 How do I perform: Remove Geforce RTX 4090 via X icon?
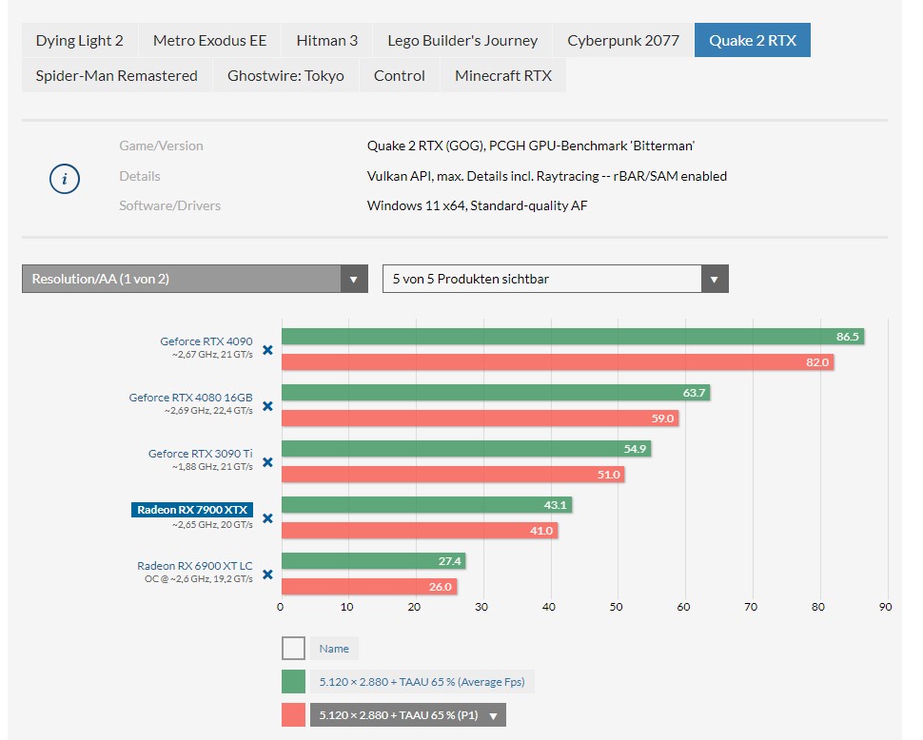tap(267, 350)
